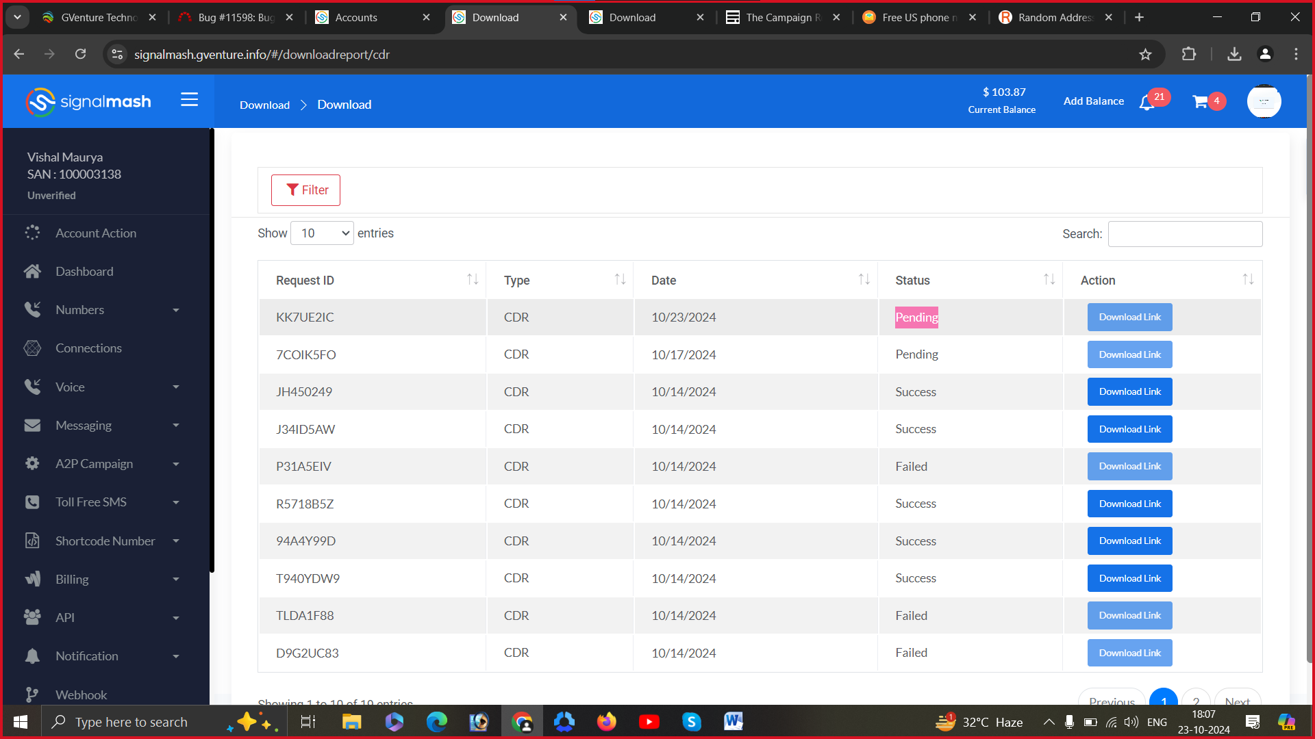Click the signalmash logo

[x=88, y=102]
